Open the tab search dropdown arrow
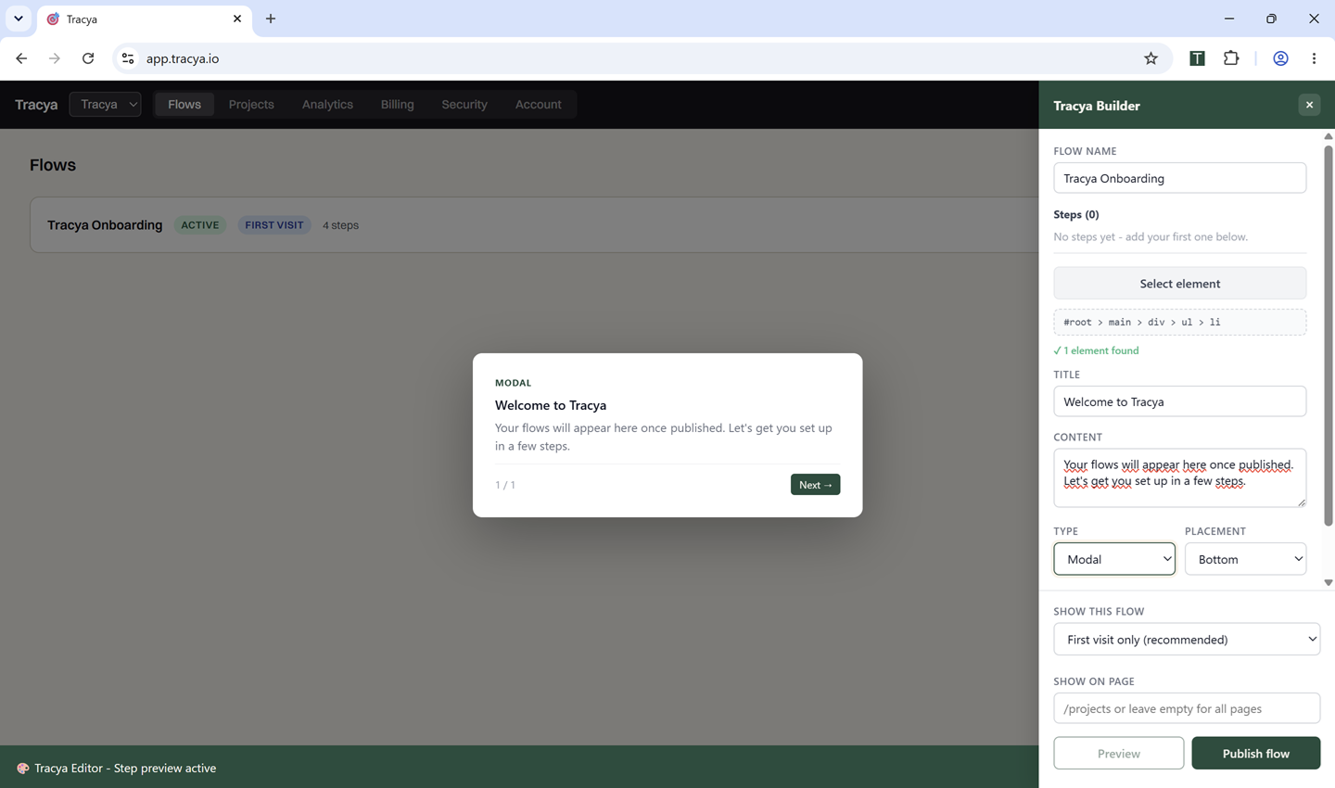The image size is (1335, 788). coord(19,19)
